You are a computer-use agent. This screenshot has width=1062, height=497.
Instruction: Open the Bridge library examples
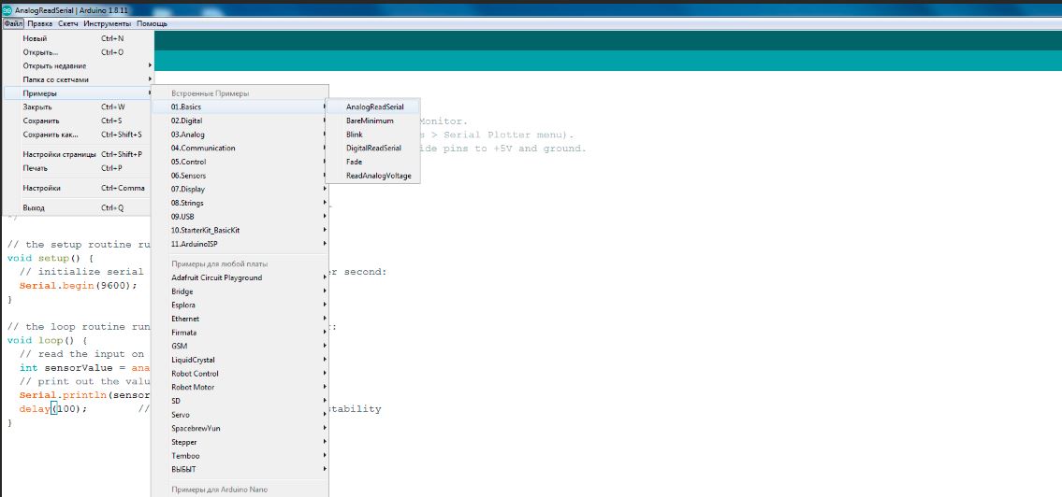240,291
